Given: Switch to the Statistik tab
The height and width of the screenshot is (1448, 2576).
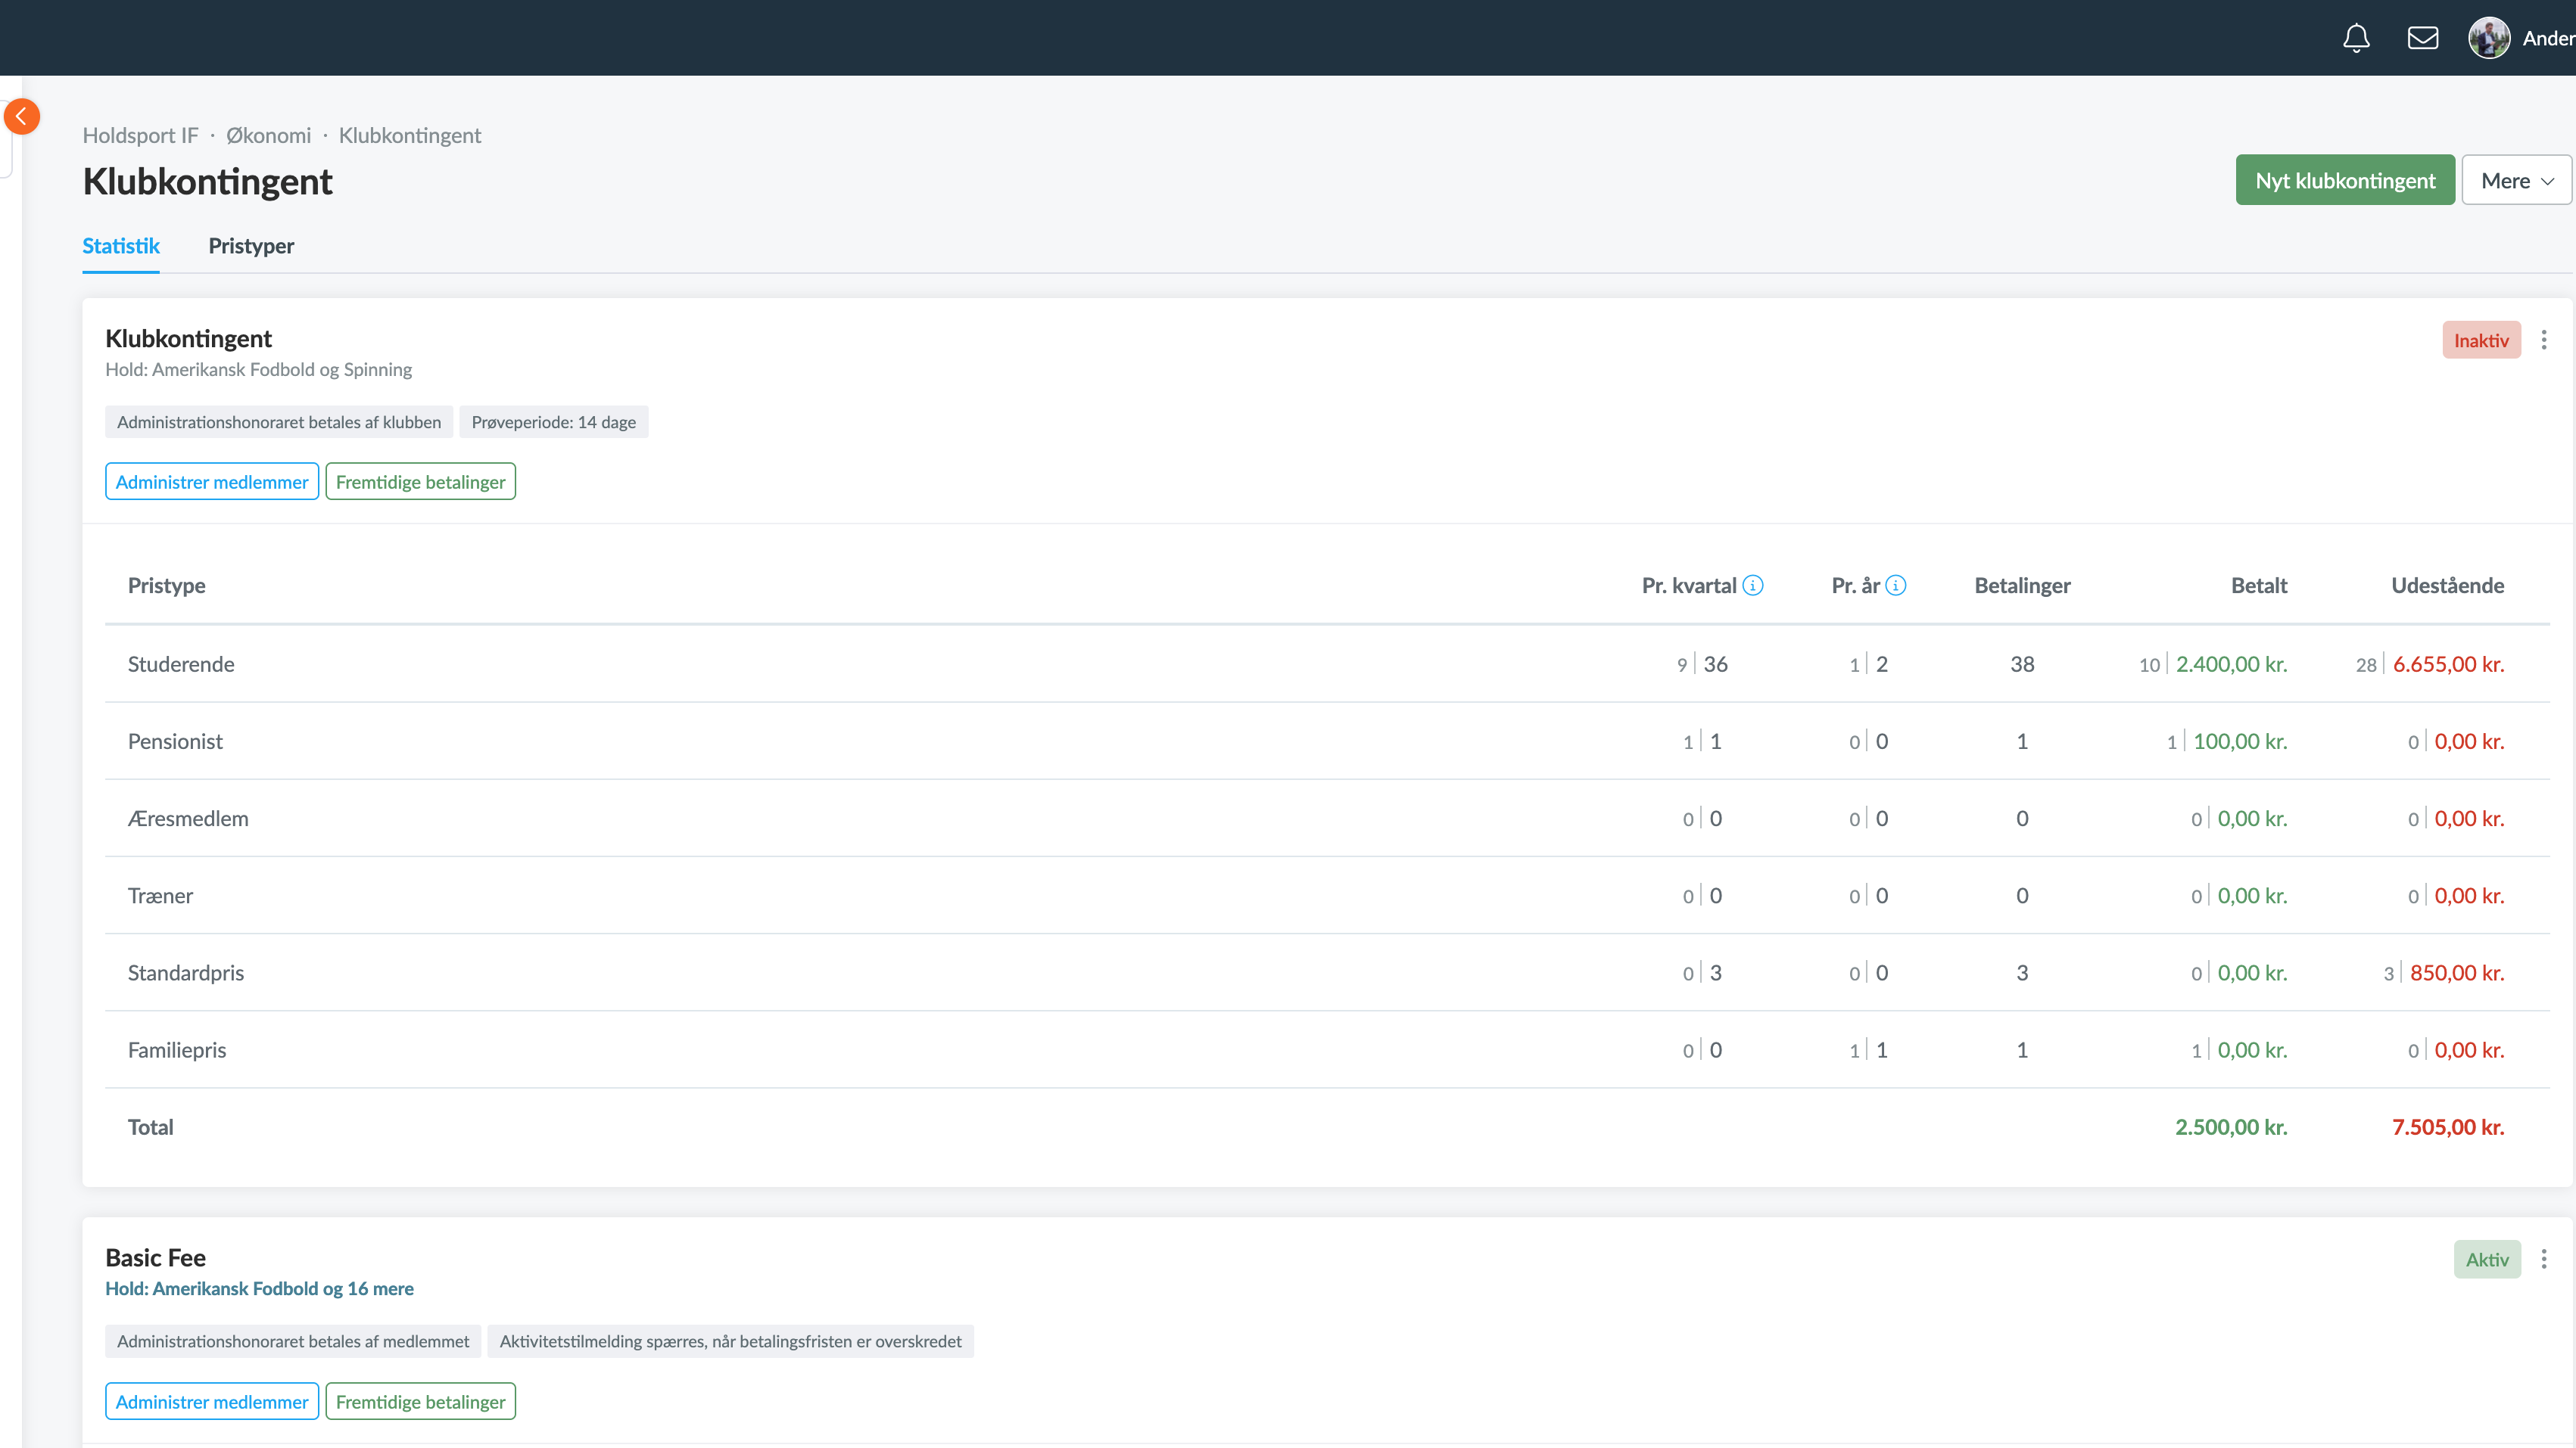Looking at the screenshot, I should (x=121, y=246).
